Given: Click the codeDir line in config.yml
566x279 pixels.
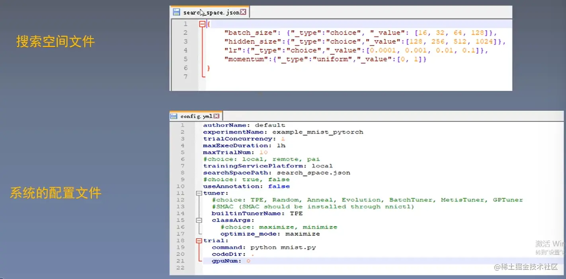Looking at the screenshot, I should [233, 254].
